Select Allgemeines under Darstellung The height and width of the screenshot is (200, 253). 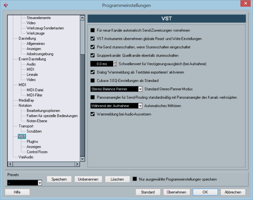(x=36, y=44)
